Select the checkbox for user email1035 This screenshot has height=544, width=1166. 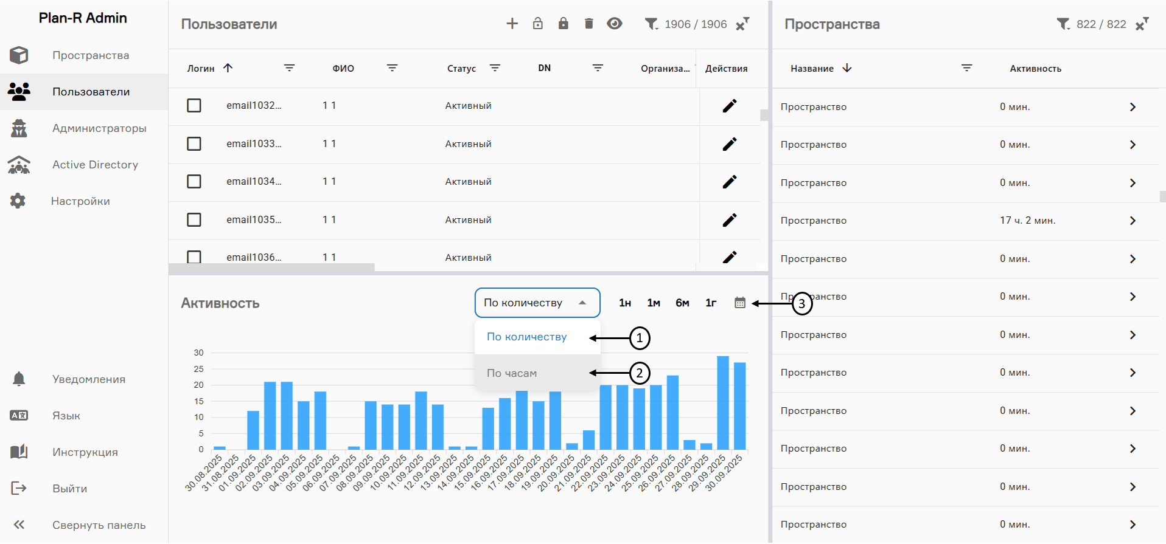[x=194, y=219]
